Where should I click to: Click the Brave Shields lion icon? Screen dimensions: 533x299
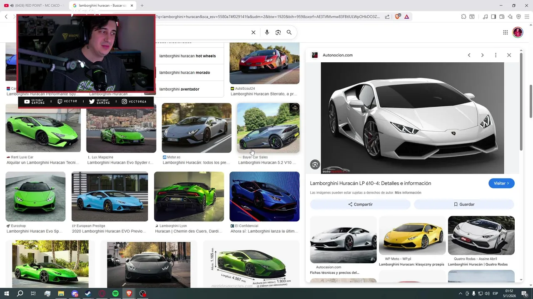(397, 17)
